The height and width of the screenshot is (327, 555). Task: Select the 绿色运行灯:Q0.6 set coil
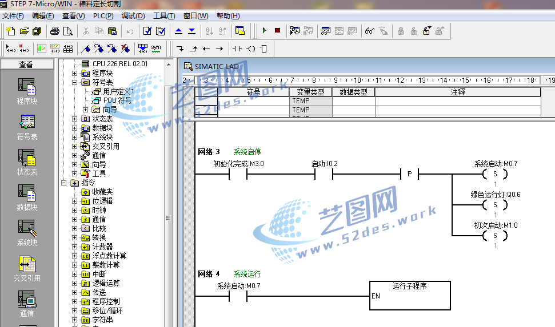point(495,205)
